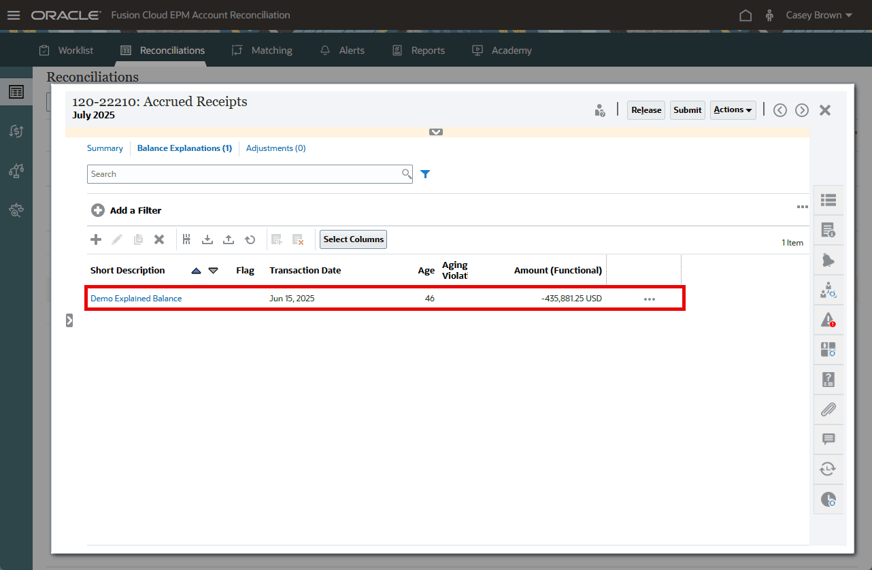872x570 pixels.
Task: Open Reports tab
Action: click(418, 50)
